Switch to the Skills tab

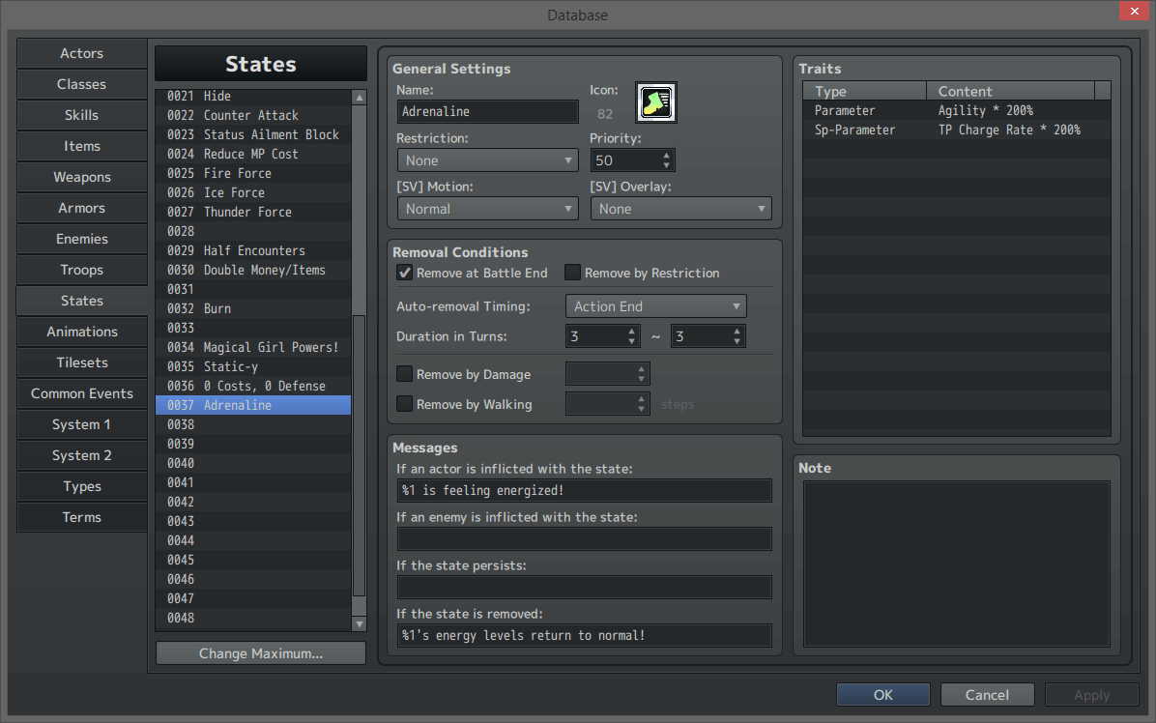(x=82, y=115)
